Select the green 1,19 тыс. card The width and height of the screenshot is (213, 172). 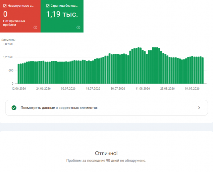62,16
